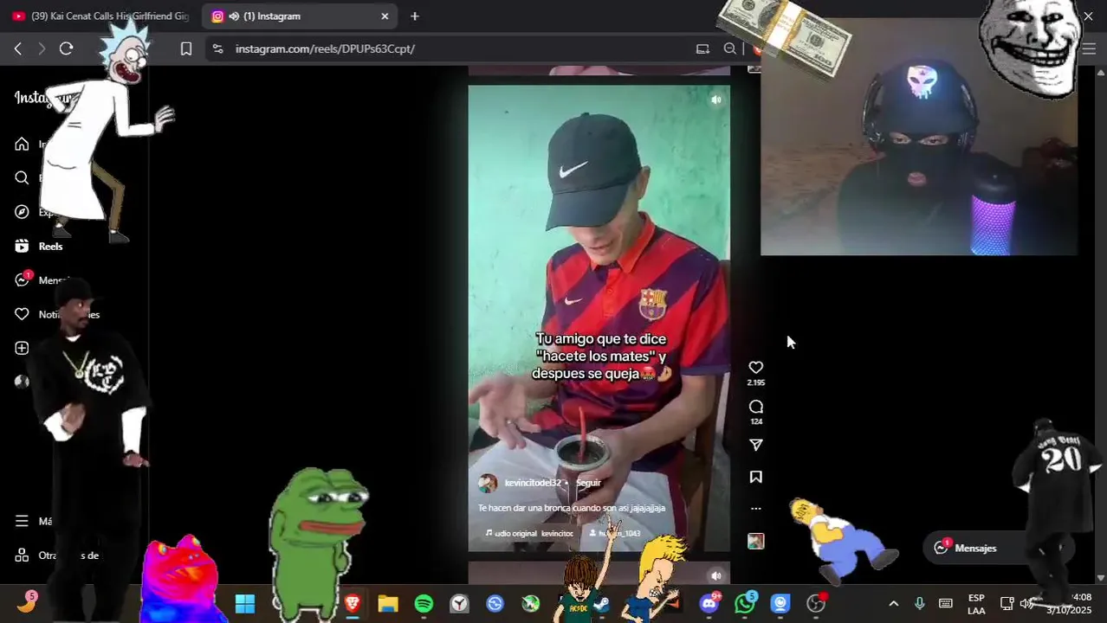
Task: Open the network icon in the system tray
Action: pyautogui.click(x=1007, y=603)
